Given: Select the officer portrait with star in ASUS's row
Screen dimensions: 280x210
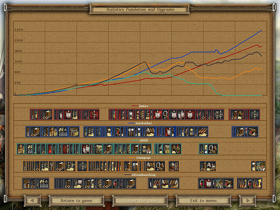Looking at the screenshot, I should click(146, 149).
